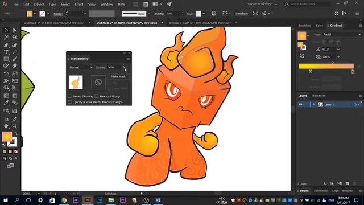Open the Effect menu
Image resolution: width=364 pixels, height=205 pixels.
[79, 4]
